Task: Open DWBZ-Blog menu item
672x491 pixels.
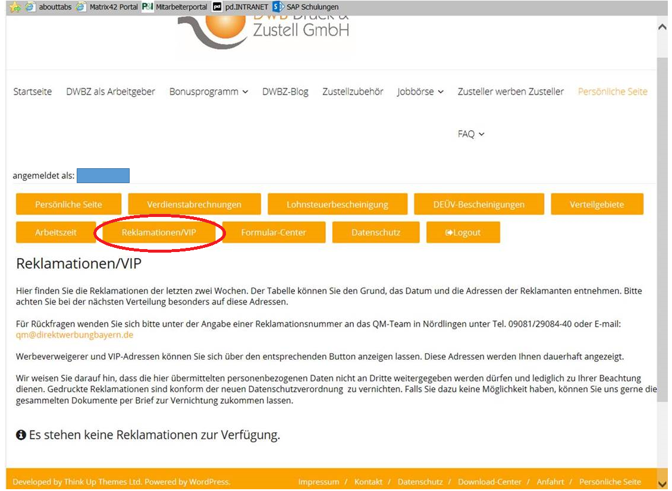Action: pyautogui.click(x=285, y=92)
